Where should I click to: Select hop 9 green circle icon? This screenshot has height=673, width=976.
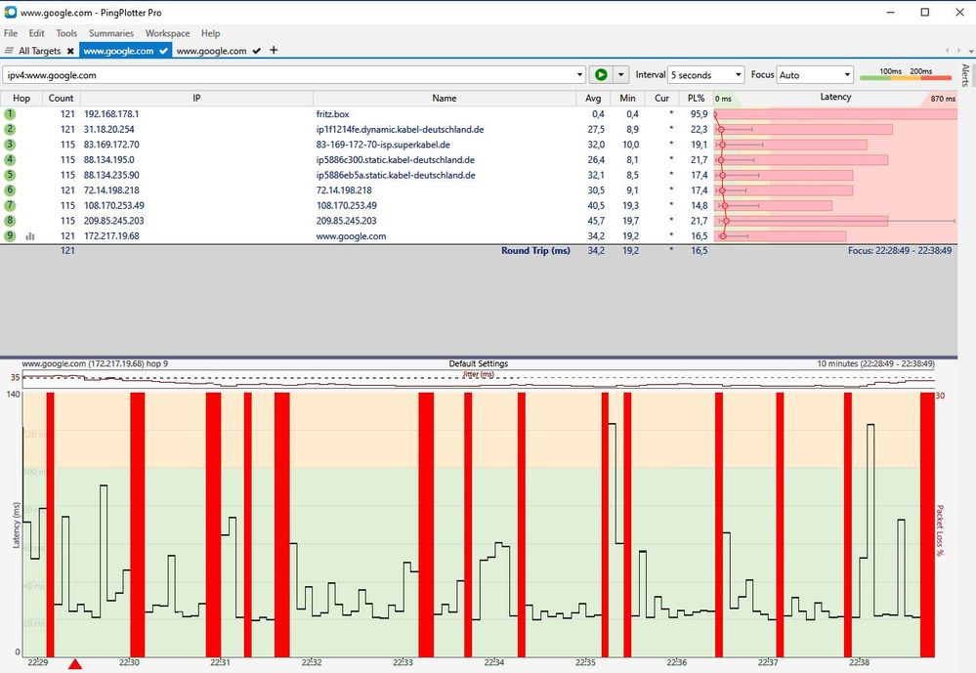click(10, 236)
